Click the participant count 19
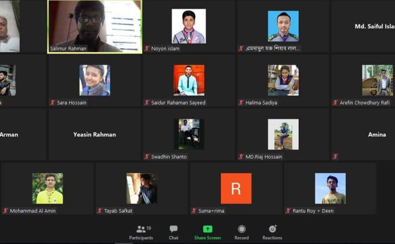 149,228
